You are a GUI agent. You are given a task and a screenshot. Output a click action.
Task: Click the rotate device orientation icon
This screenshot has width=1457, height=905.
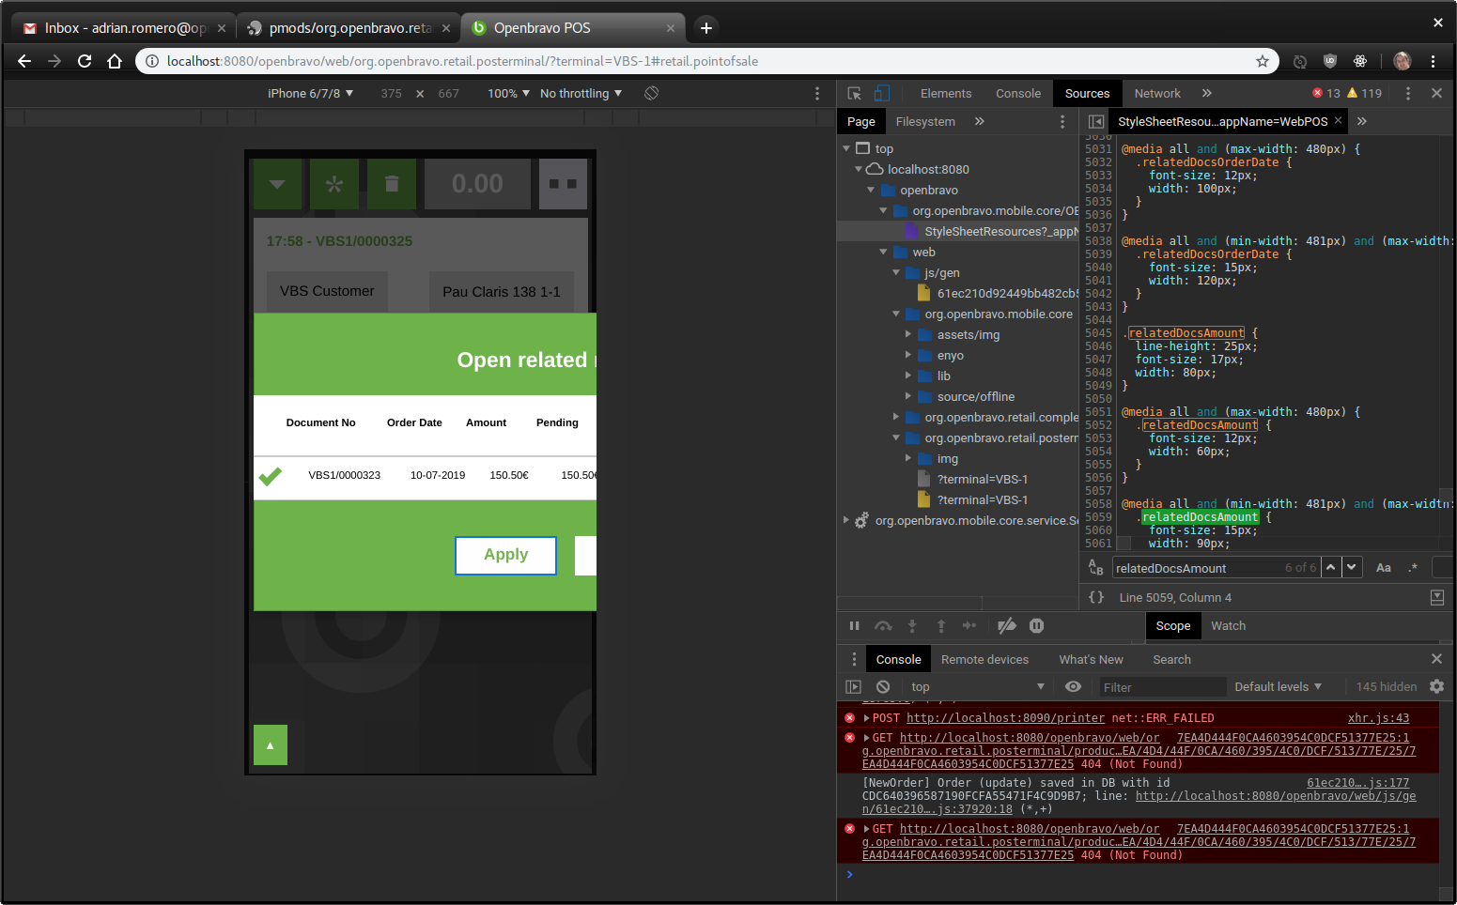(651, 93)
